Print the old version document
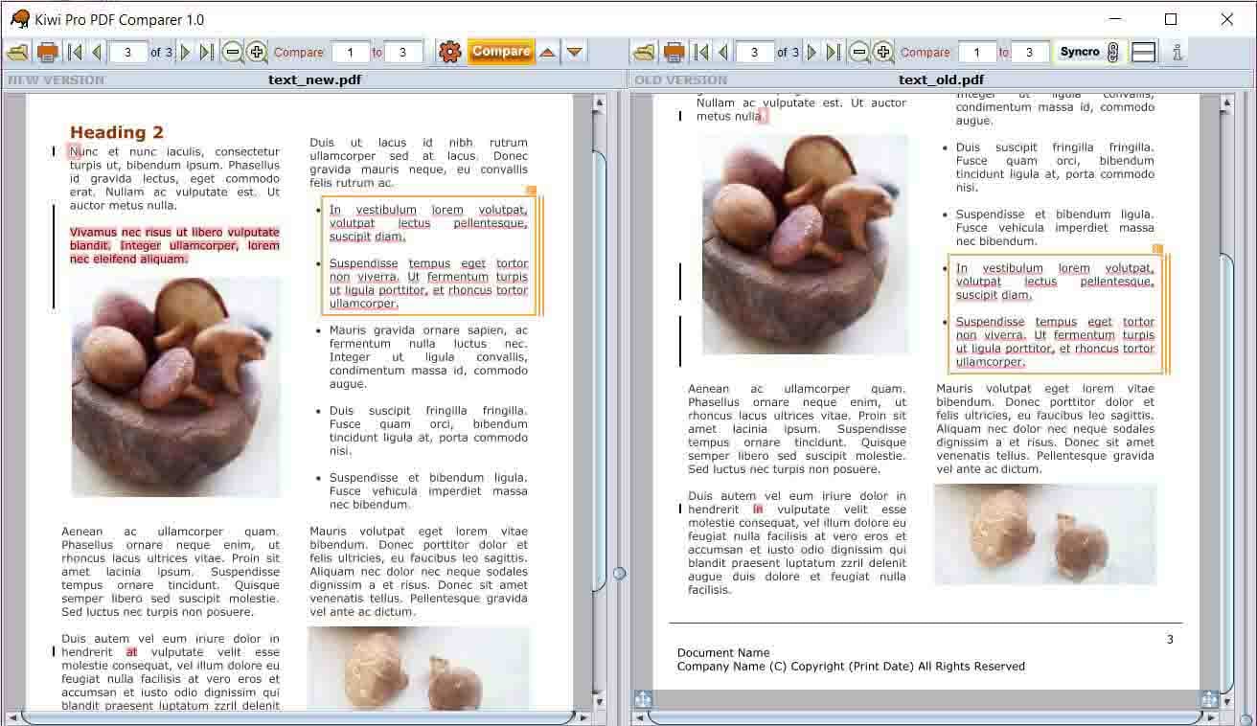Image resolution: width=1257 pixels, height=726 pixels. [x=674, y=52]
